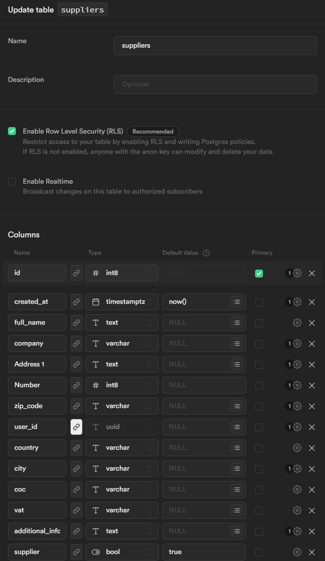Open gear options for the company column
325x561 pixels.
[x=297, y=344]
